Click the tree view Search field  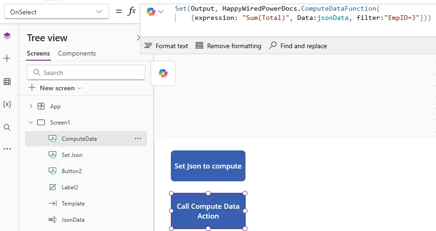pyautogui.click(x=86, y=73)
